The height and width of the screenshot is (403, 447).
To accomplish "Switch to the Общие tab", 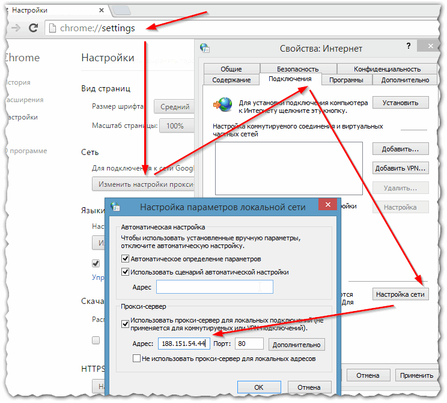I will (231, 69).
